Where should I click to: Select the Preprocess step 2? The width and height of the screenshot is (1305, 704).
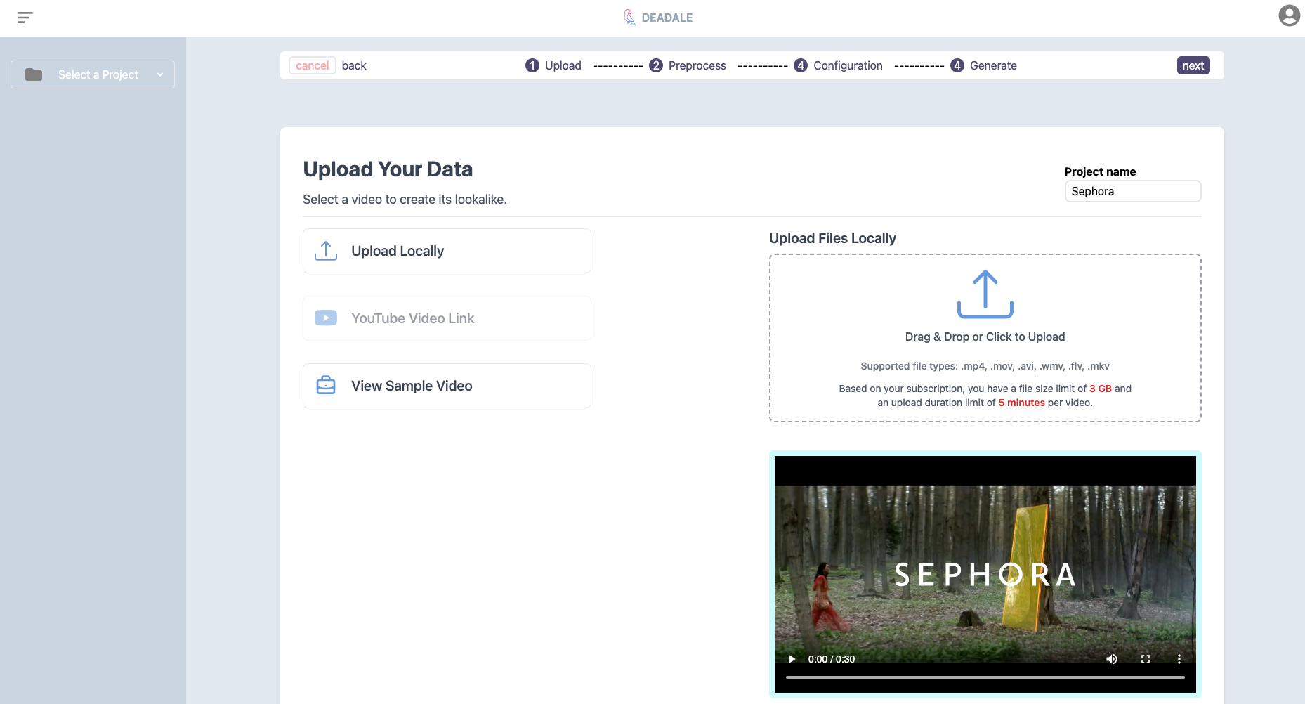point(688,65)
